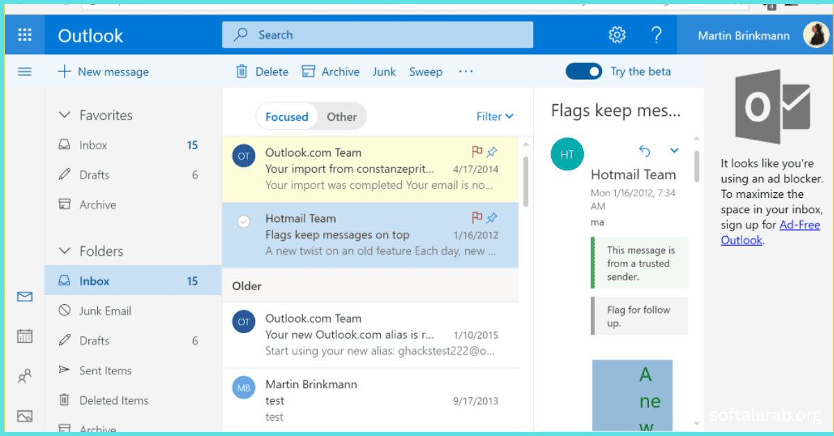Open Martin Brinkmann profile avatar
The height and width of the screenshot is (436, 834).
click(815, 35)
